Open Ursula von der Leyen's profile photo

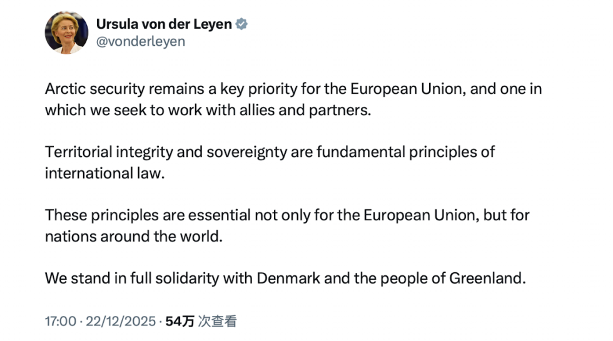tap(66, 33)
